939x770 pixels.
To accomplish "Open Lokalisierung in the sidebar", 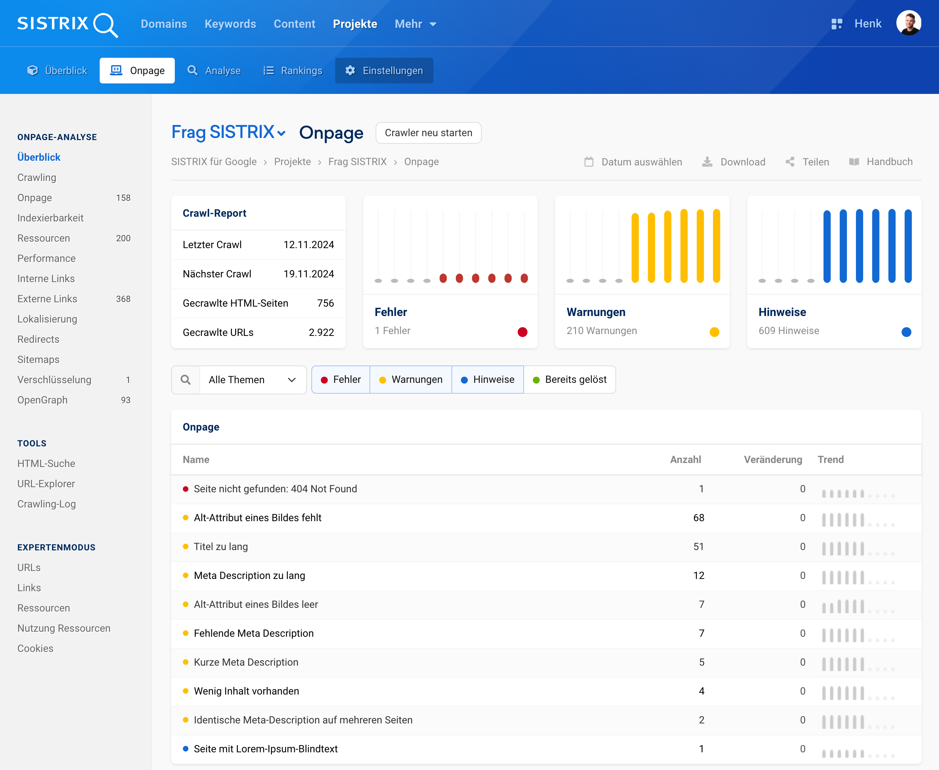I will click(47, 319).
